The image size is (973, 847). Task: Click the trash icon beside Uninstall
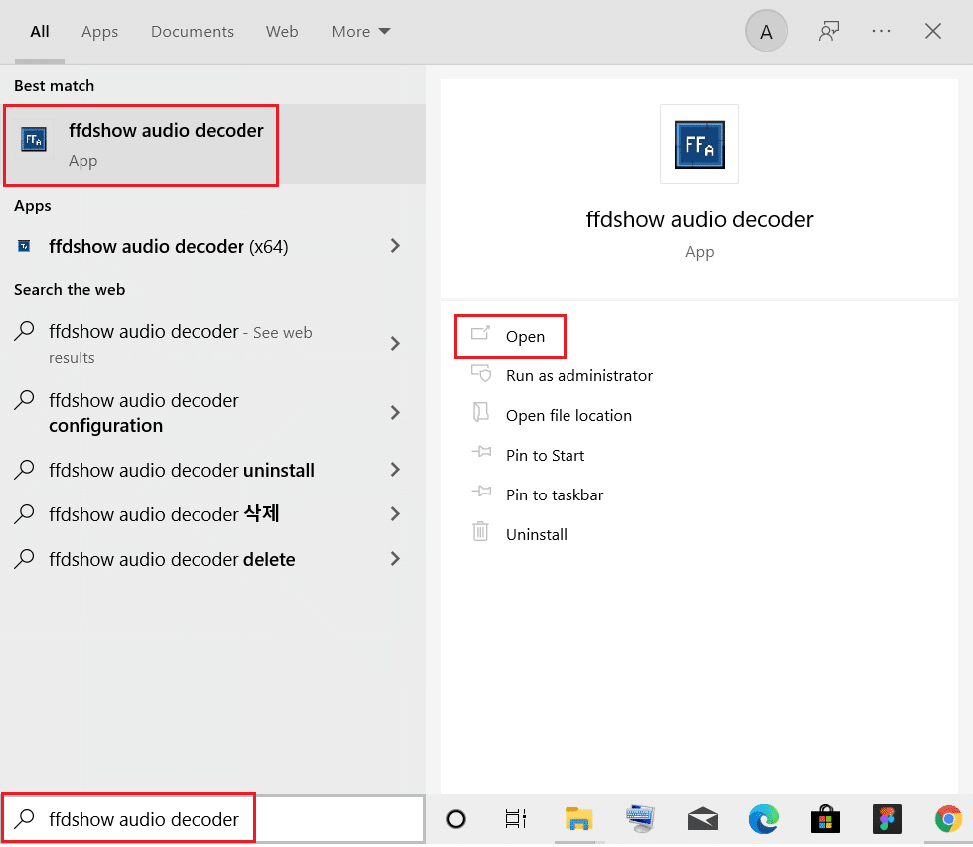[x=480, y=532]
